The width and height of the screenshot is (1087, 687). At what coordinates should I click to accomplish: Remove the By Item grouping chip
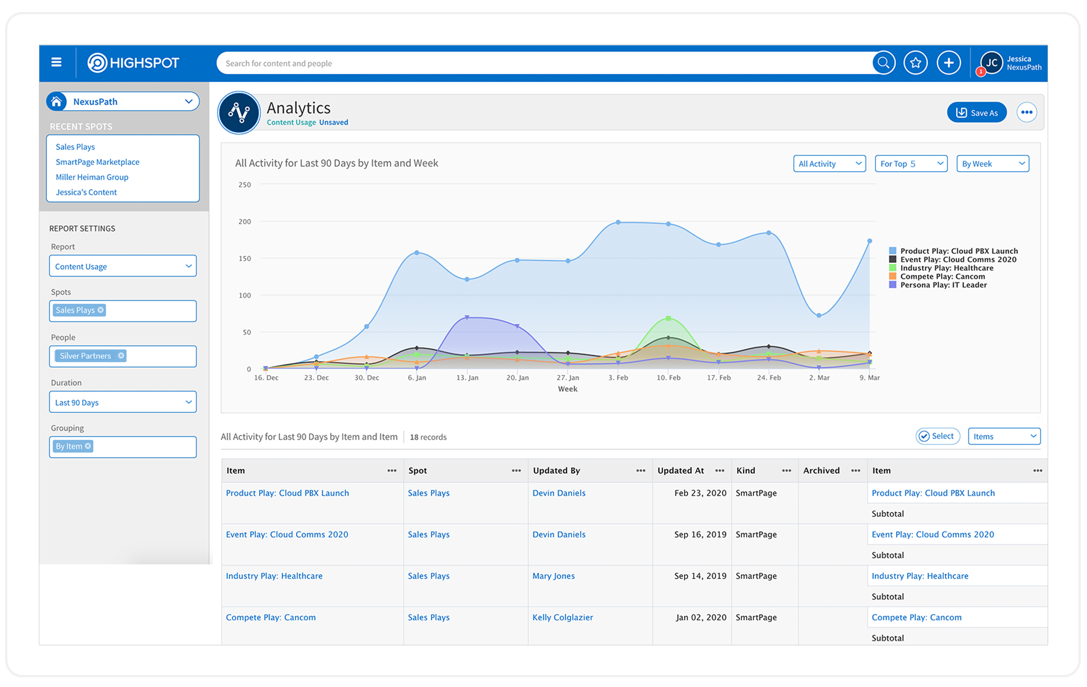[88, 446]
